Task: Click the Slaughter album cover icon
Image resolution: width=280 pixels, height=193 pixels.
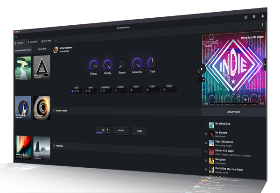Action: click(211, 161)
